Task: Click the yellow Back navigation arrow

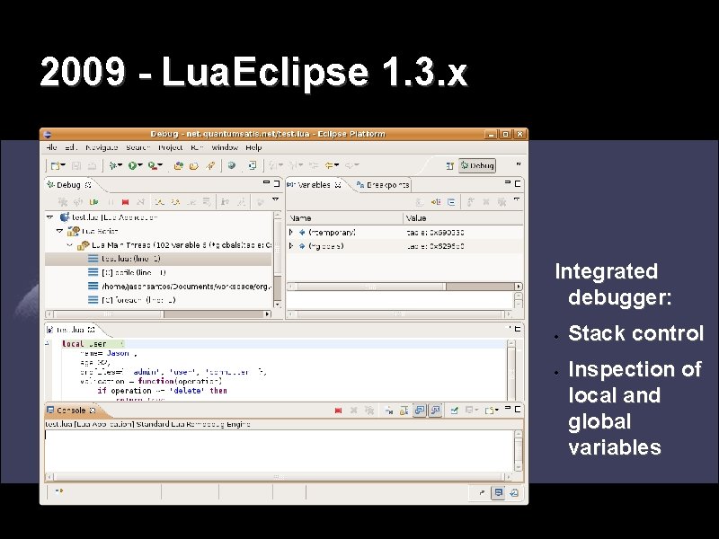Action: pos(329,165)
